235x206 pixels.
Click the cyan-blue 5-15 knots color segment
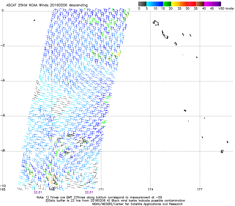[155, 4]
